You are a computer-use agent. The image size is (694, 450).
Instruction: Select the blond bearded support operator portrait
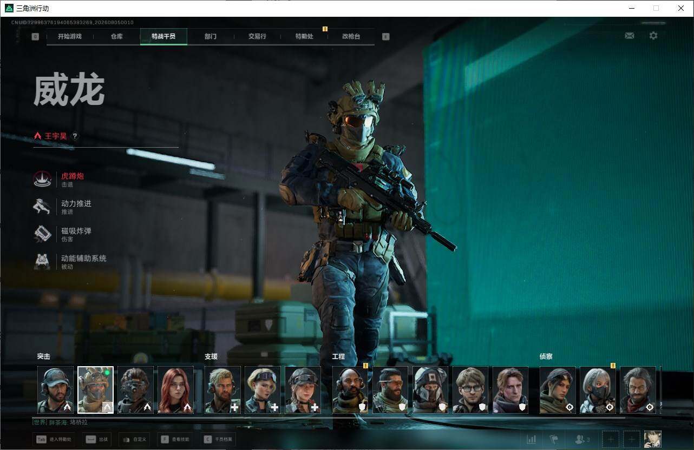point(222,390)
